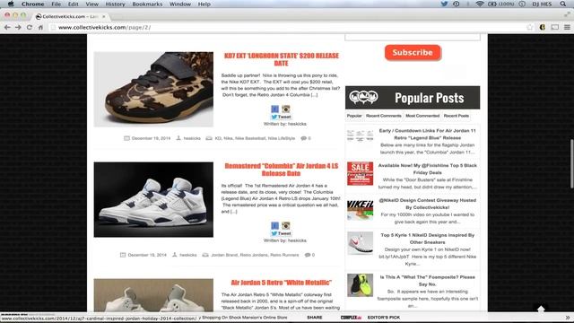Click Jordan Brand category under Columbia post
The image size is (574, 323).
[224, 255]
